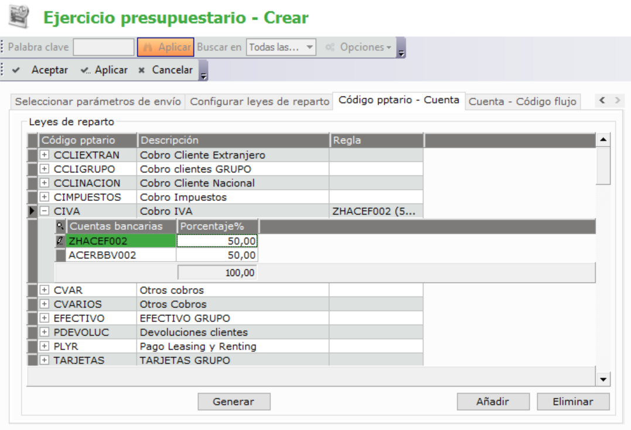Open the Cuenta - Código flujo tab
The height and width of the screenshot is (430, 631).
tap(523, 101)
